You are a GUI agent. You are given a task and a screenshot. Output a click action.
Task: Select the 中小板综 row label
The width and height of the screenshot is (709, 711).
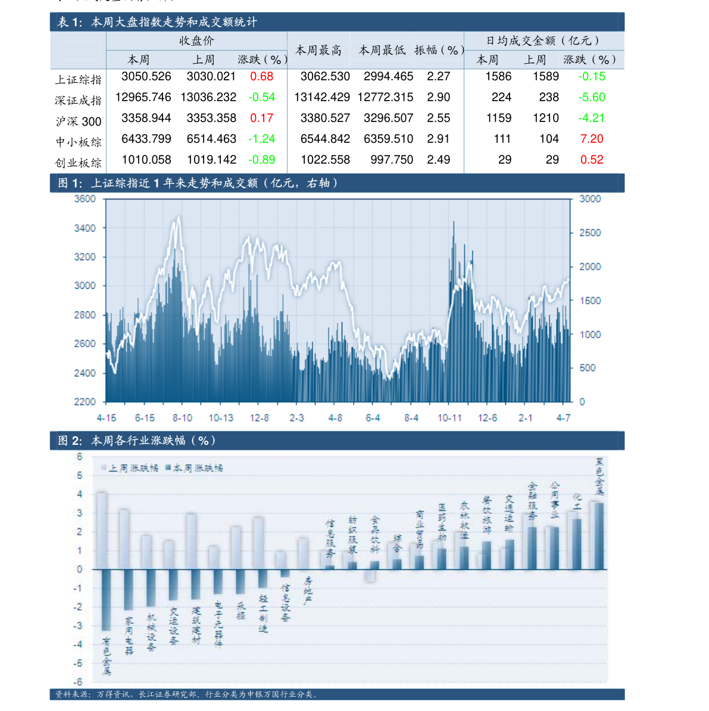[x=78, y=142]
